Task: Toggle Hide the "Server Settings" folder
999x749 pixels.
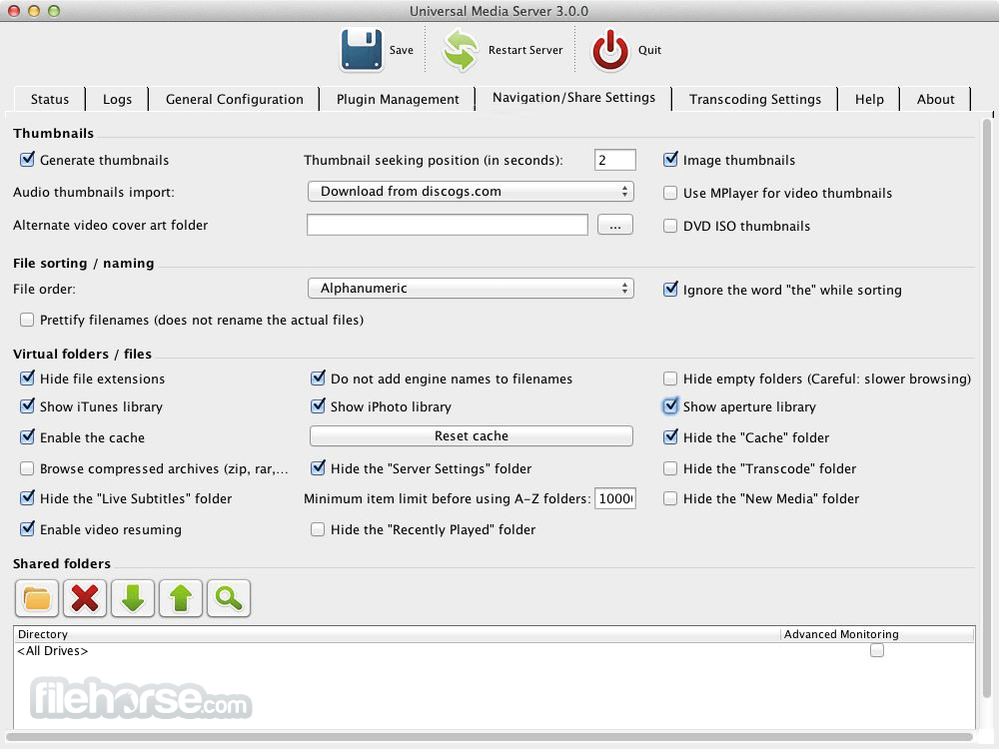Action: click(x=318, y=468)
